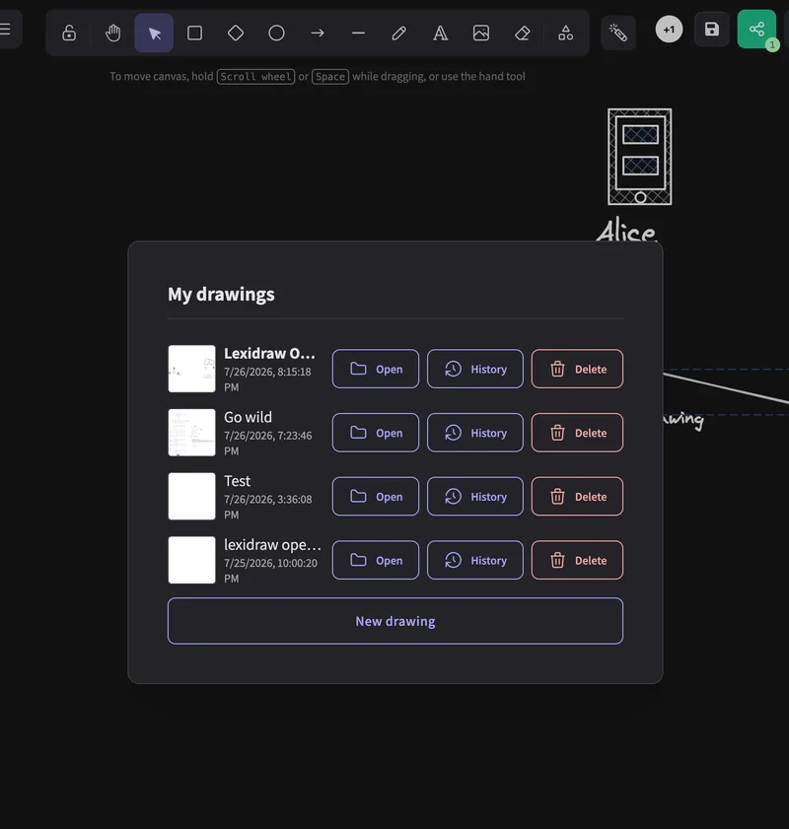The height and width of the screenshot is (829, 789).
Task: Select the Hand panning tool
Action: (x=112, y=34)
